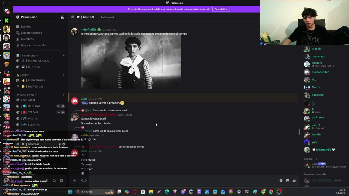The width and height of the screenshot is (349, 196).
Task: Add a channel to Chat de Voz category
Action: (x=64, y=95)
